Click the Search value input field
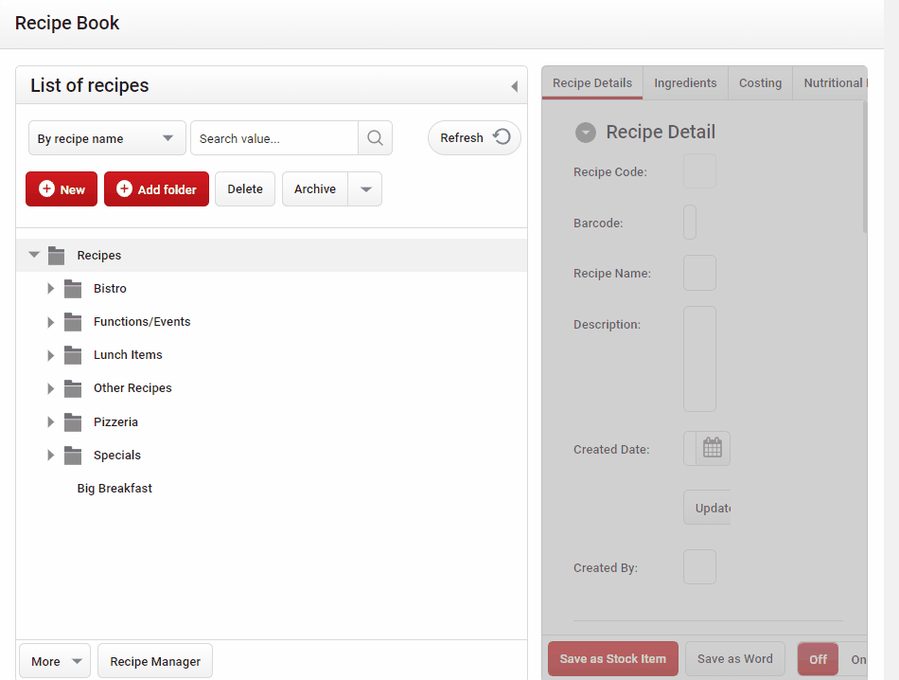Screen dimensions: 899x680 [274, 137]
